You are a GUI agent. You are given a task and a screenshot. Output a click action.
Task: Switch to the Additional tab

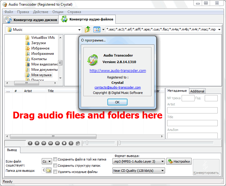pyautogui.click(x=197, y=91)
